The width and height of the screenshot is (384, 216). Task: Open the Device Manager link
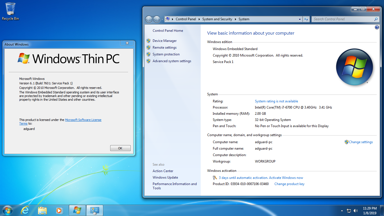165,41
